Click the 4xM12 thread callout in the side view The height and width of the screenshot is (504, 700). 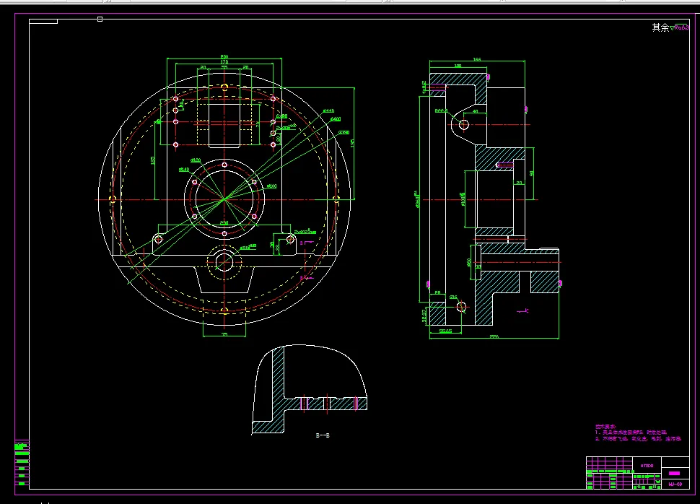(424, 87)
